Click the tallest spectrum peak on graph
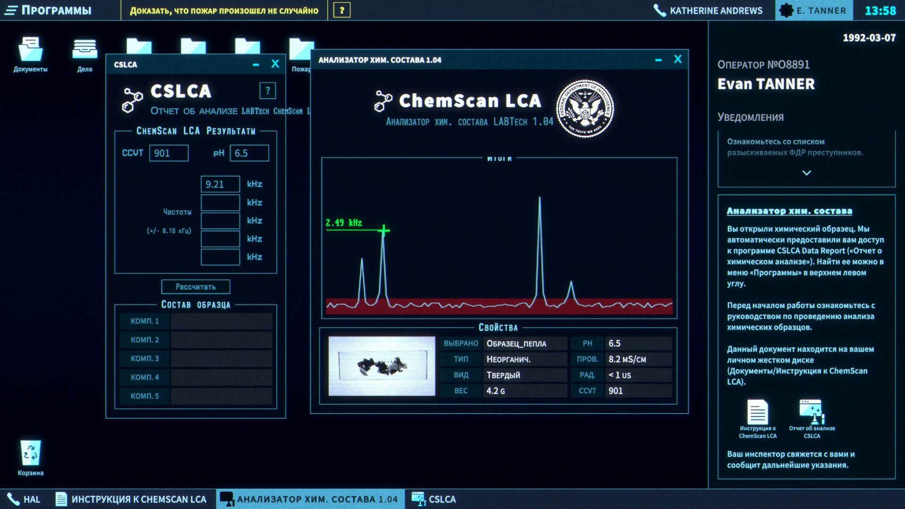Image resolution: width=905 pixels, height=509 pixels. 540,199
